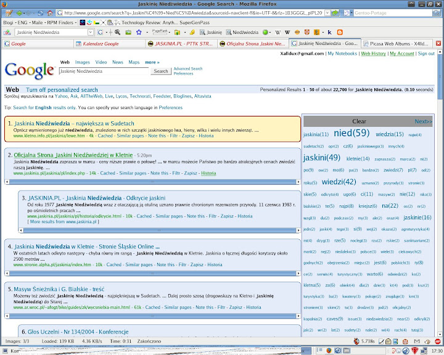Click the slider bar under result 4

point(152,274)
